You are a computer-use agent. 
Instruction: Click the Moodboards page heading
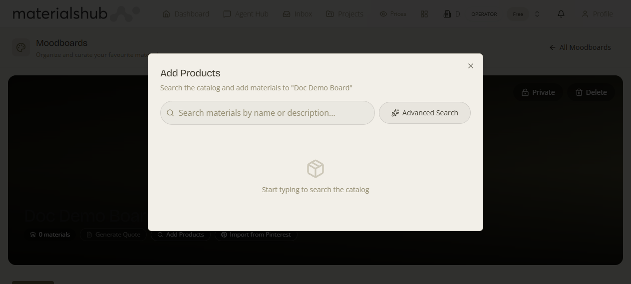point(62,43)
